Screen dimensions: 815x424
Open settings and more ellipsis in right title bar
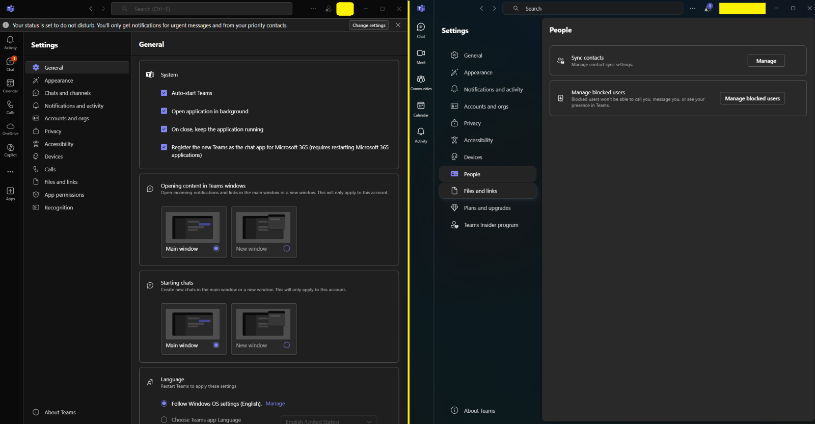[692, 9]
